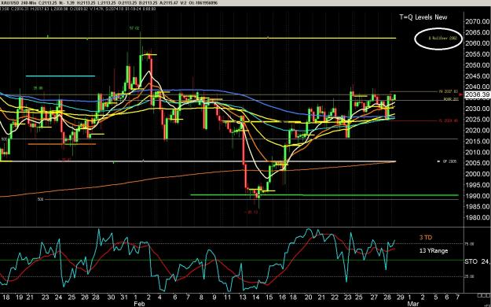
Task: Select the 'T=Q Levels New' chart label
Action: (x=423, y=17)
